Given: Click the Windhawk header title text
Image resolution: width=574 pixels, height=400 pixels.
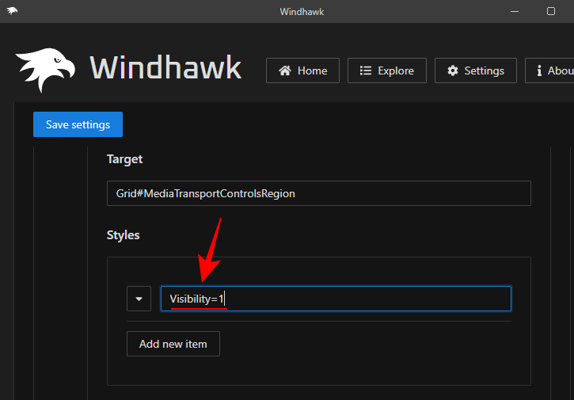Looking at the screenshot, I should pyautogui.click(x=165, y=68).
